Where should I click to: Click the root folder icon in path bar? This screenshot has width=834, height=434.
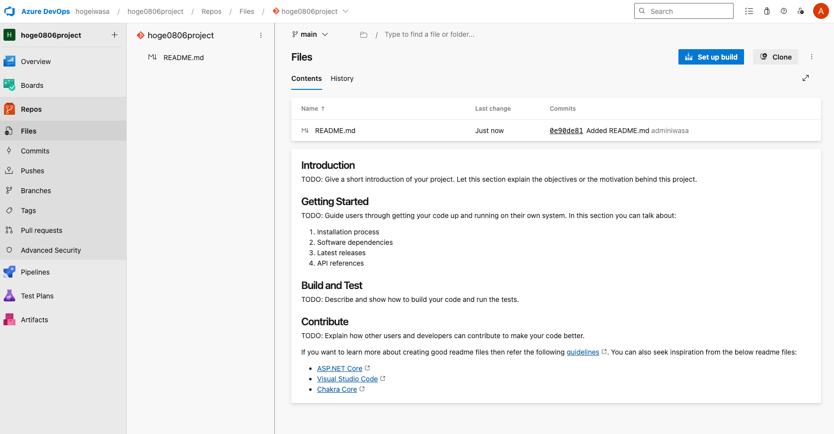(x=364, y=35)
